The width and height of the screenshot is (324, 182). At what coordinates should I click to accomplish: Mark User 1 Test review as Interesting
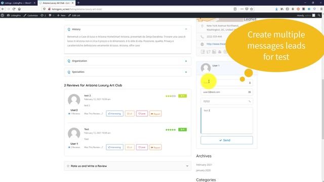(115, 147)
